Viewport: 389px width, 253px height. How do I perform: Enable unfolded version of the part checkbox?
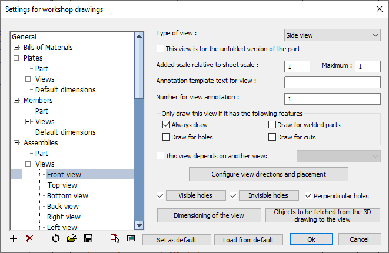[x=160, y=49]
